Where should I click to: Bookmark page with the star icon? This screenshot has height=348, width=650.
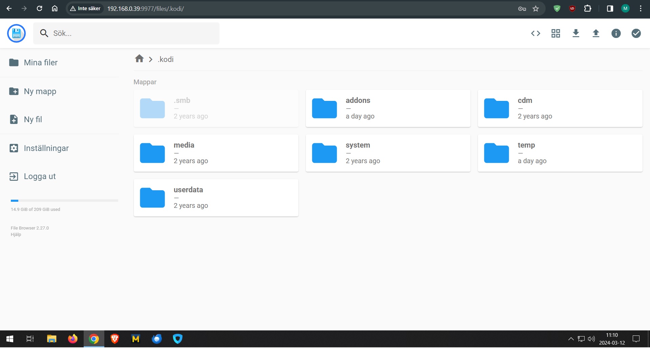coord(536,9)
